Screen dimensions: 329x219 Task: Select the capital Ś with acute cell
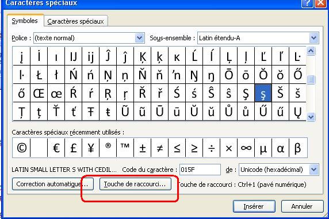click(177, 93)
